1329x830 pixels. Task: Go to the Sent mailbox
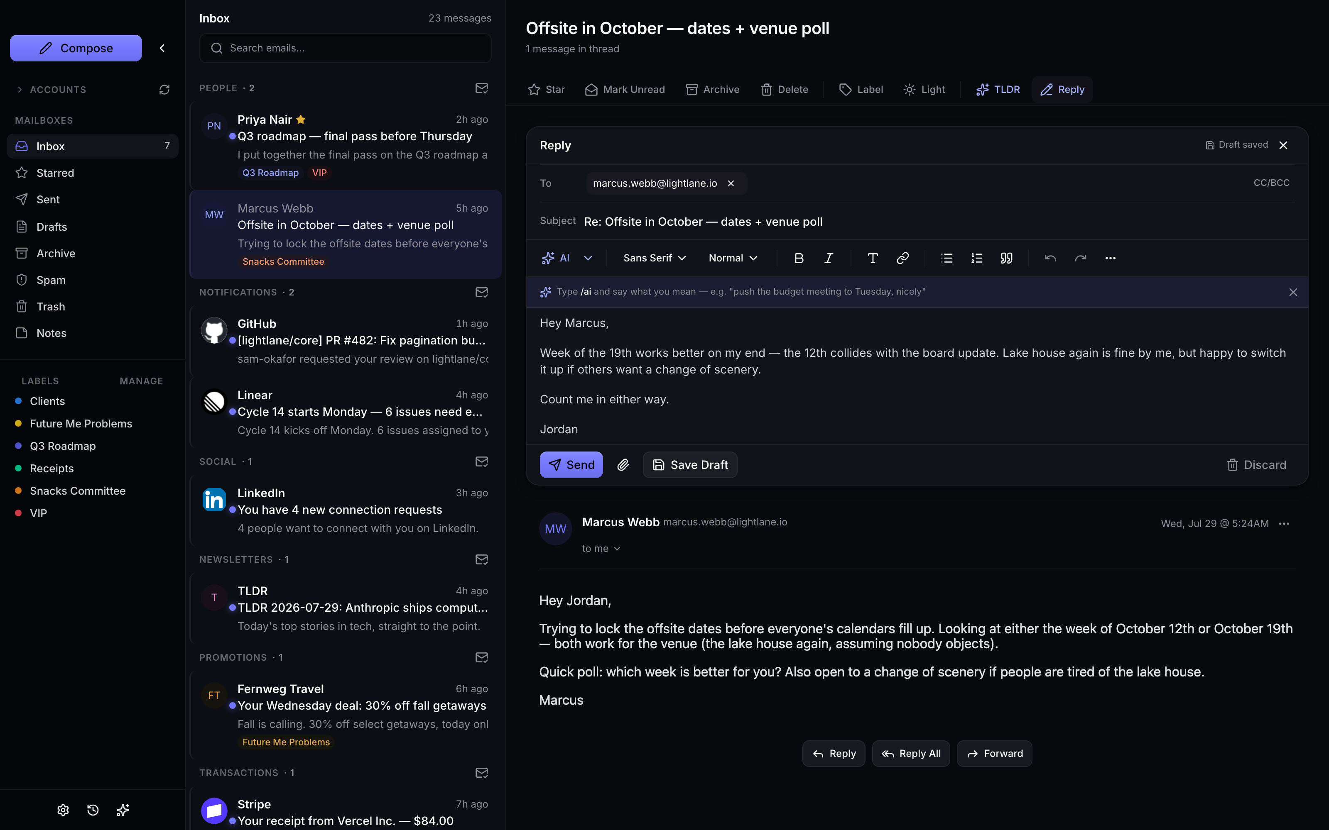pos(92,199)
